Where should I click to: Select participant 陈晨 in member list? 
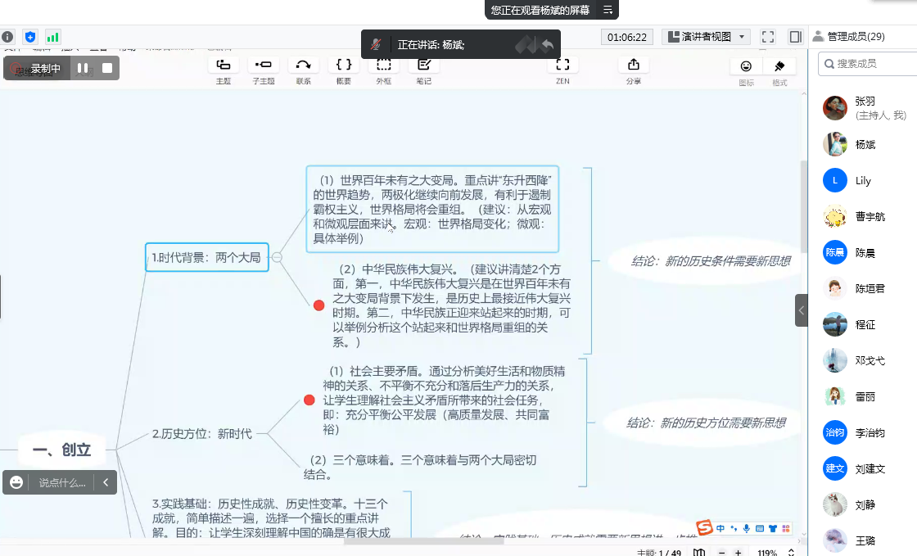(x=864, y=252)
